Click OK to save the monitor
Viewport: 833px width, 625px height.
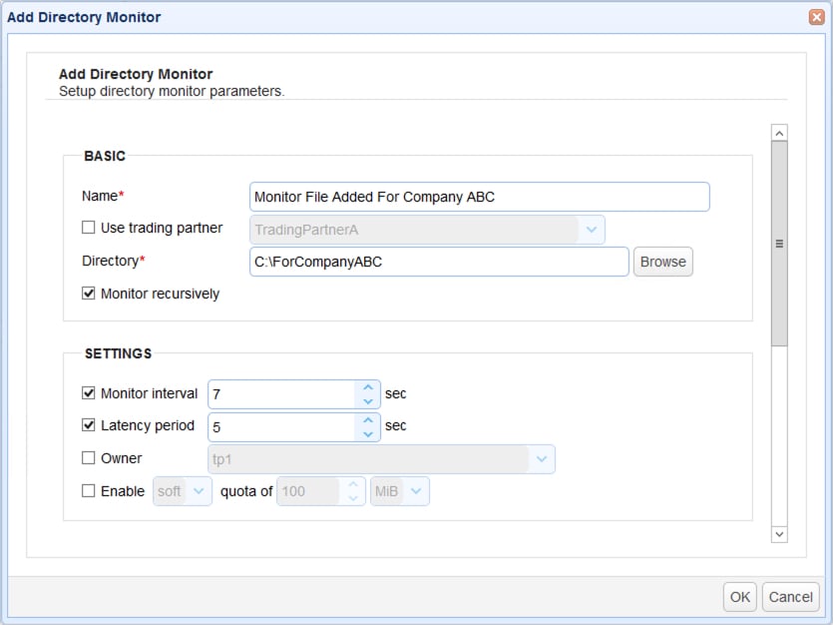tap(739, 596)
